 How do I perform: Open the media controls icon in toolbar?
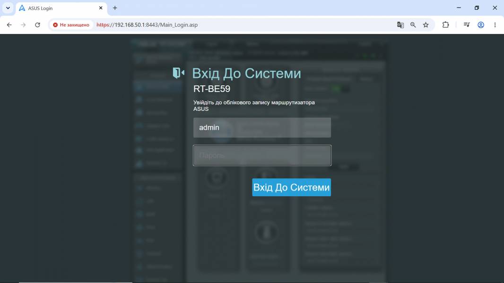click(x=467, y=25)
